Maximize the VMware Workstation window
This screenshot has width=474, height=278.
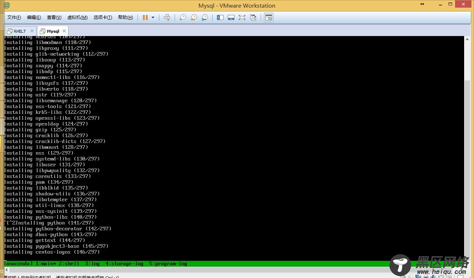coord(450,4)
